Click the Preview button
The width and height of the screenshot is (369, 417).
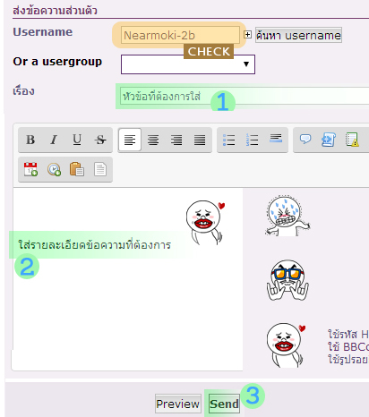[178, 404]
